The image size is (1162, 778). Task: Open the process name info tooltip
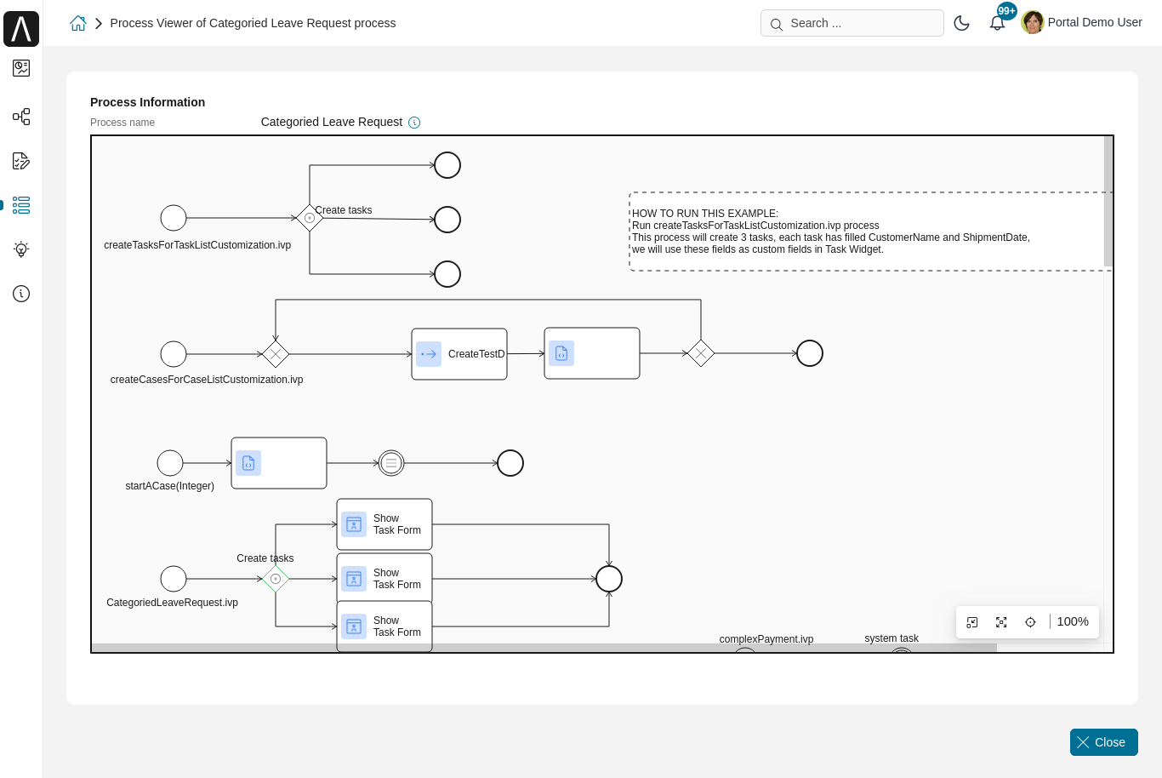click(x=414, y=123)
